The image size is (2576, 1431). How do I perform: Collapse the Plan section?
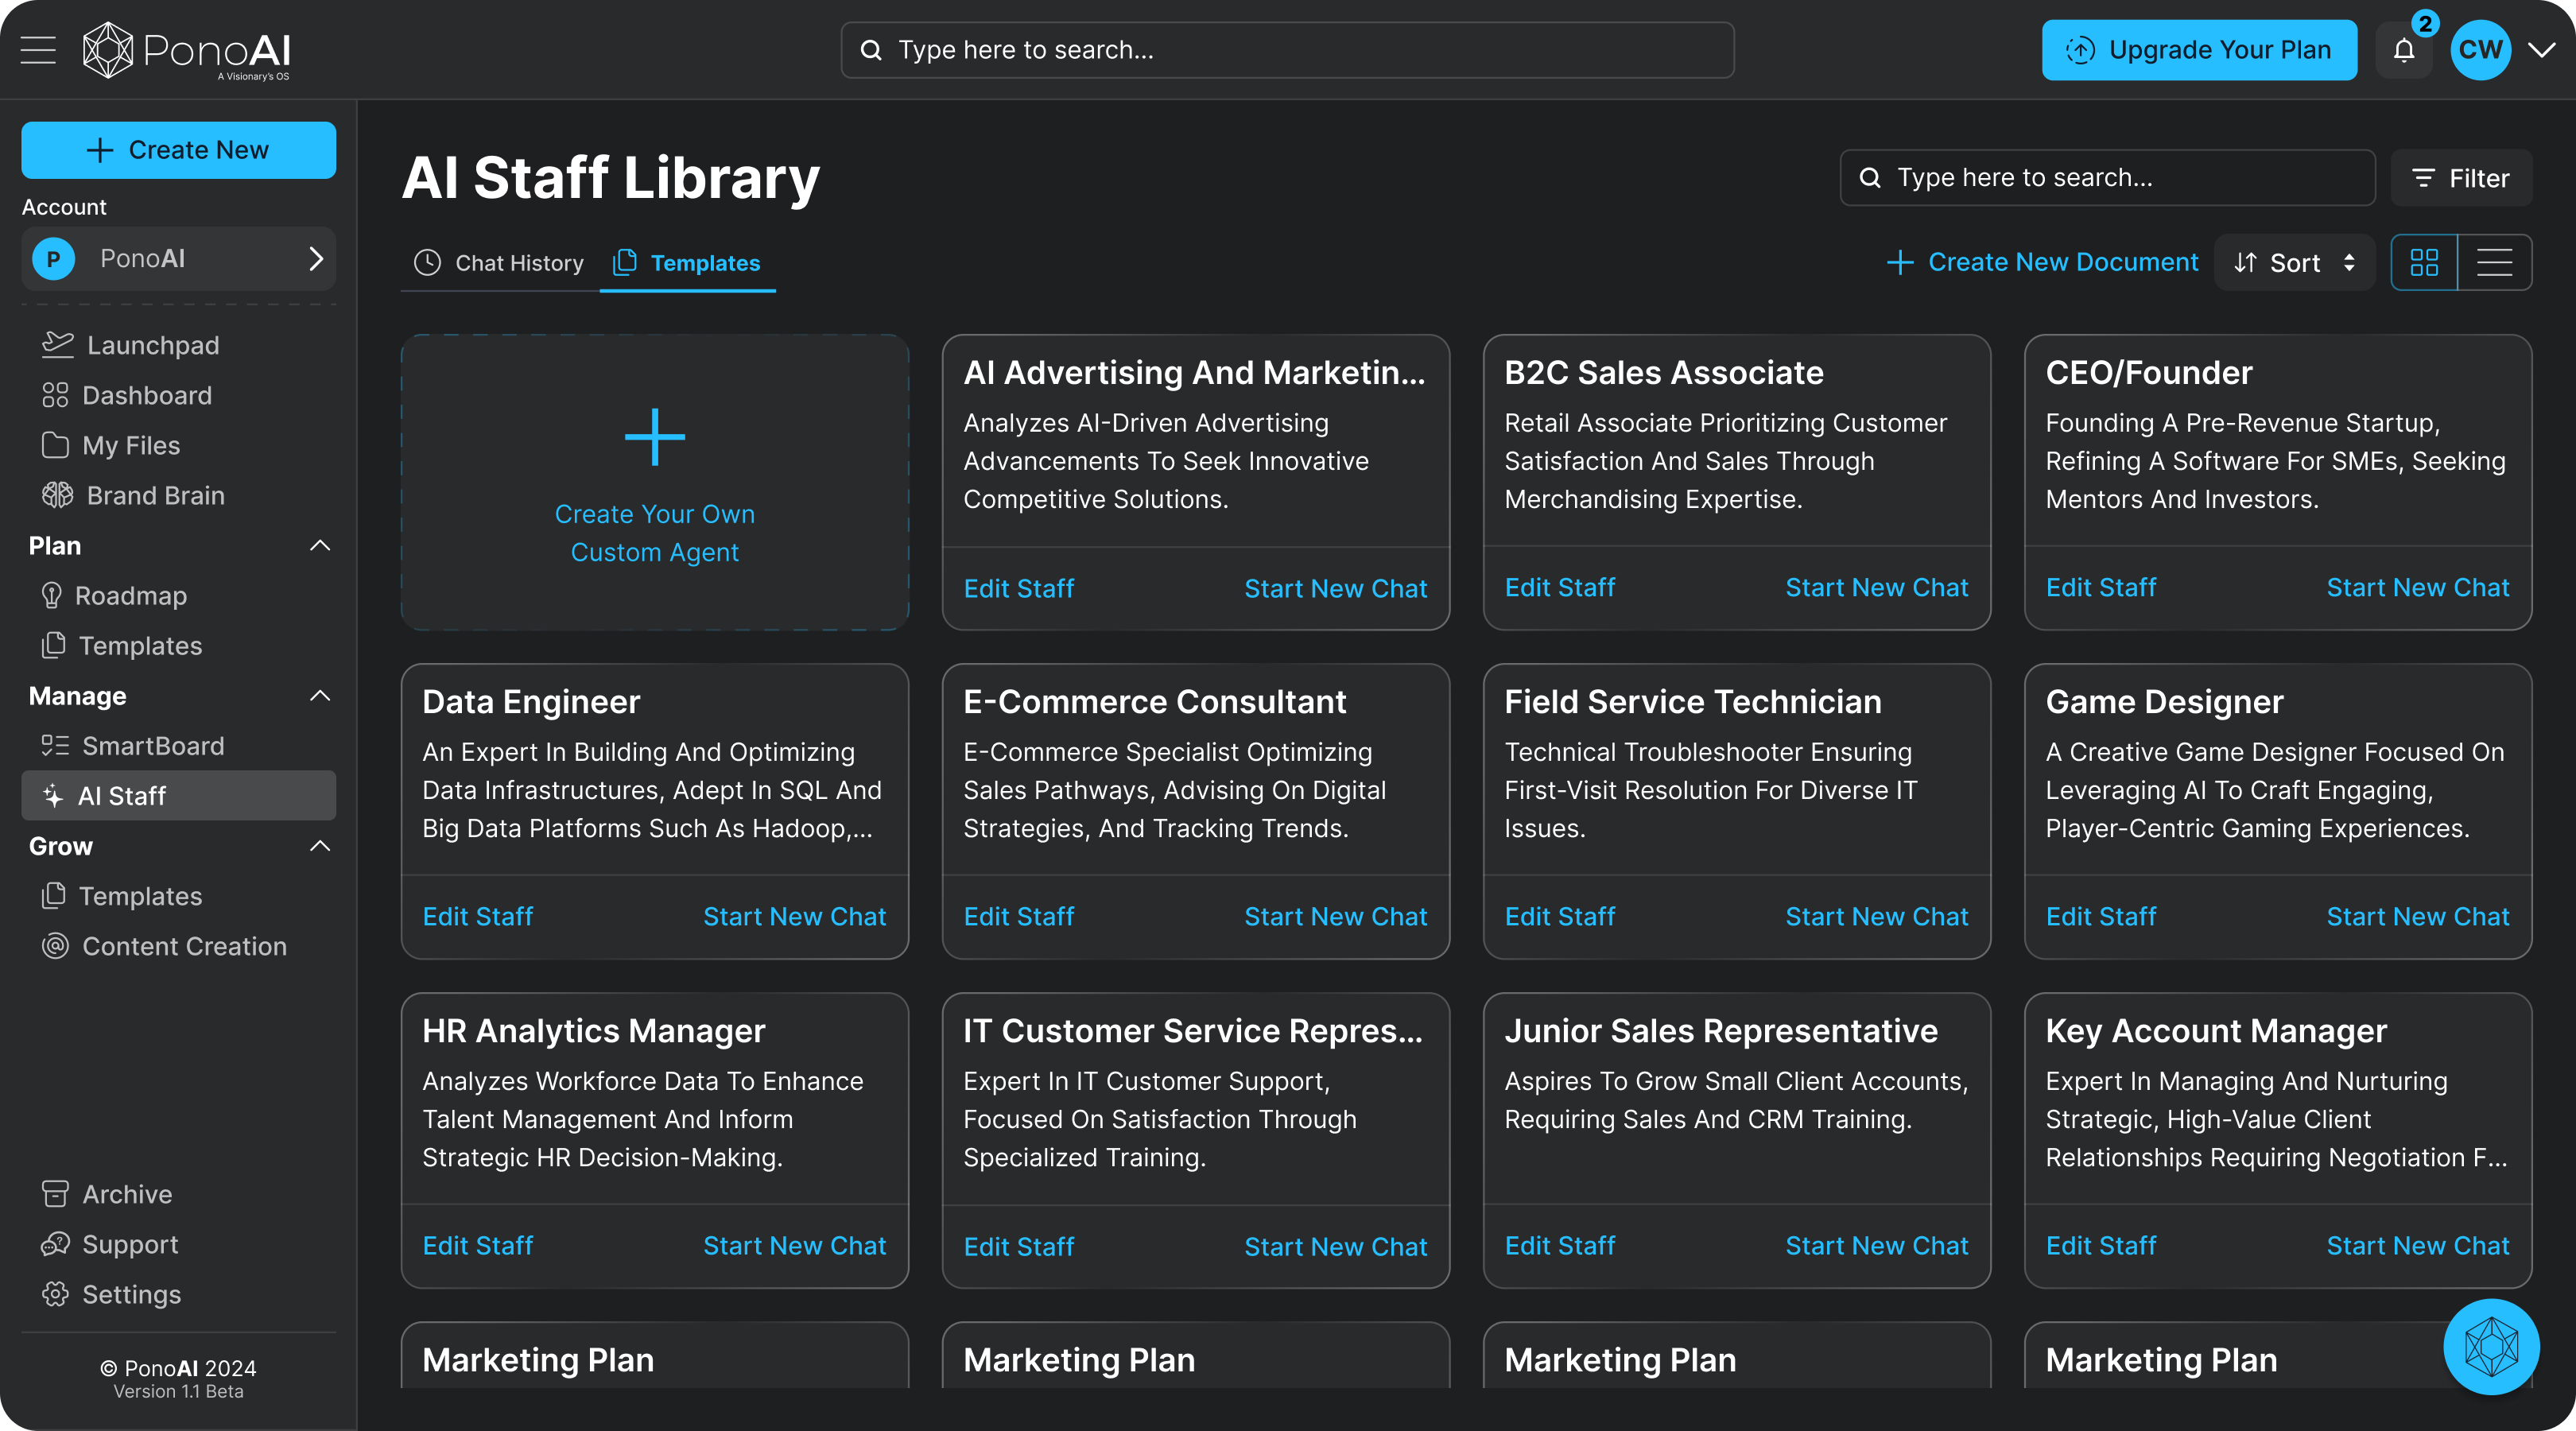pyautogui.click(x=320, y=545)
